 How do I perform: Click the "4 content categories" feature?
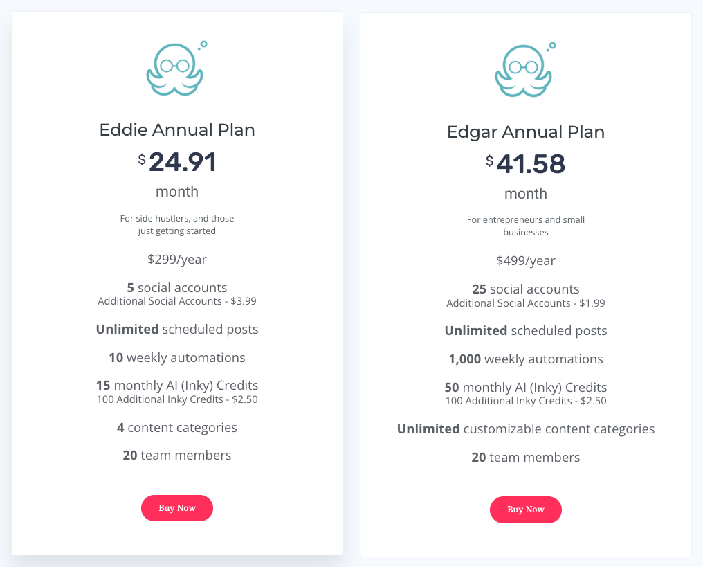coord(177,428)
